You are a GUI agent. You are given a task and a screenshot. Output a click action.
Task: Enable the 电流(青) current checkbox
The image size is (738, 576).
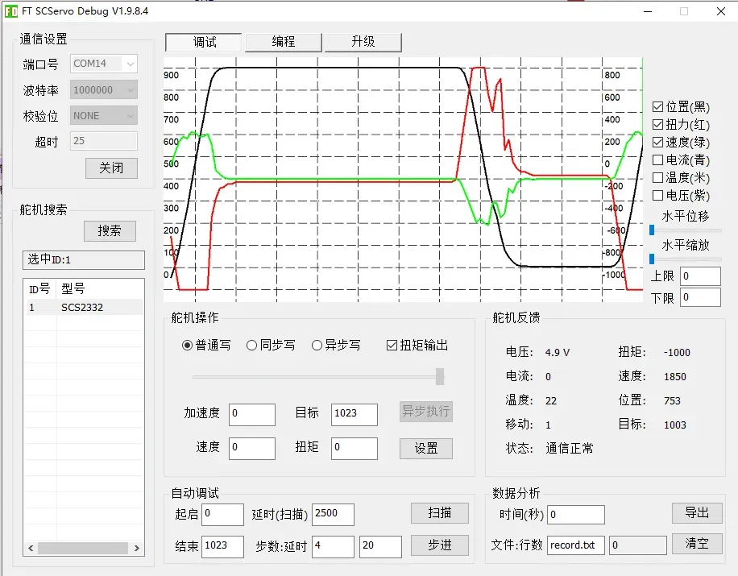(658, 160)
